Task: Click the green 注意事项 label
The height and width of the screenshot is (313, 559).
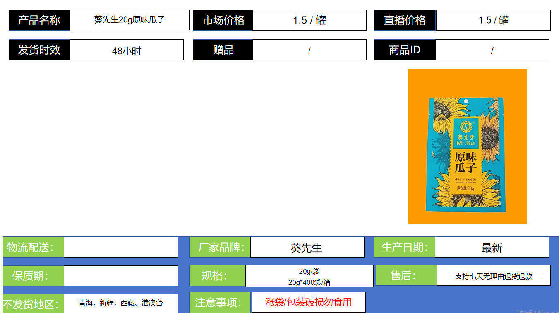Action: coord(220,302)
